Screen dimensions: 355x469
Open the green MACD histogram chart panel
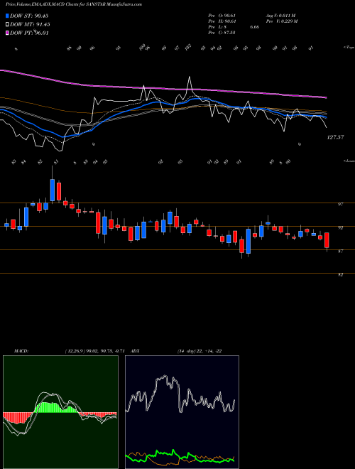tap(60, 412)
